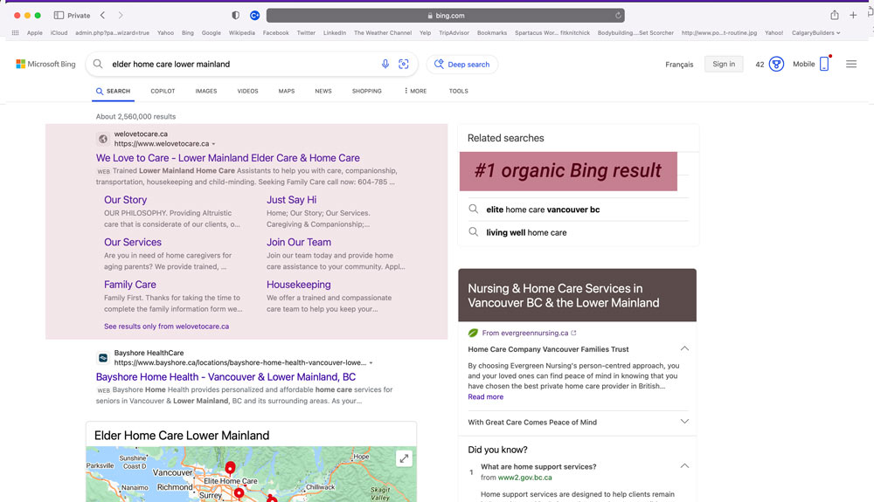Collapse Home Care Company Vancouver Families Trust
Viewport: 874px width, 502px height.
tap(684, 348)
